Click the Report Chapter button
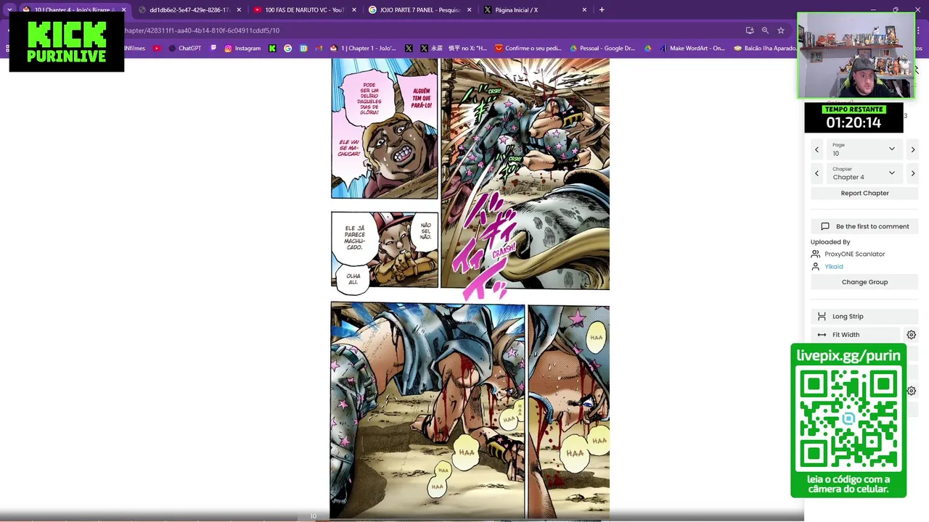The height and width of the screenshot is (522, 929). pos(864,193)
